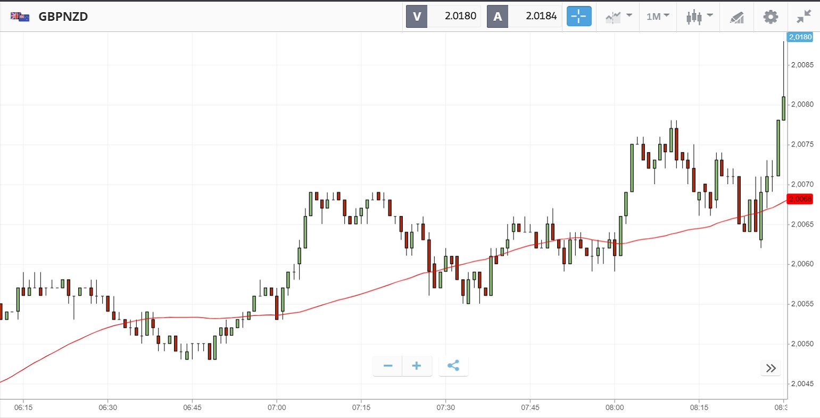Toggle the crosshair cursor button

578,16
